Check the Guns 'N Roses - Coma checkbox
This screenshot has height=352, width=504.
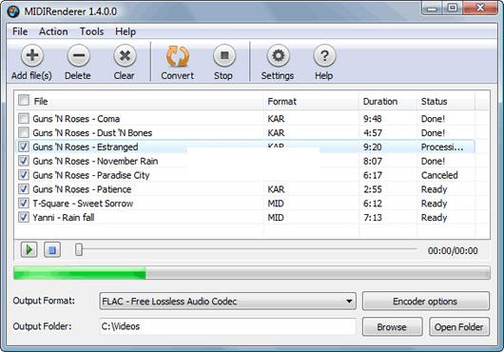click(x=24, y=118)
